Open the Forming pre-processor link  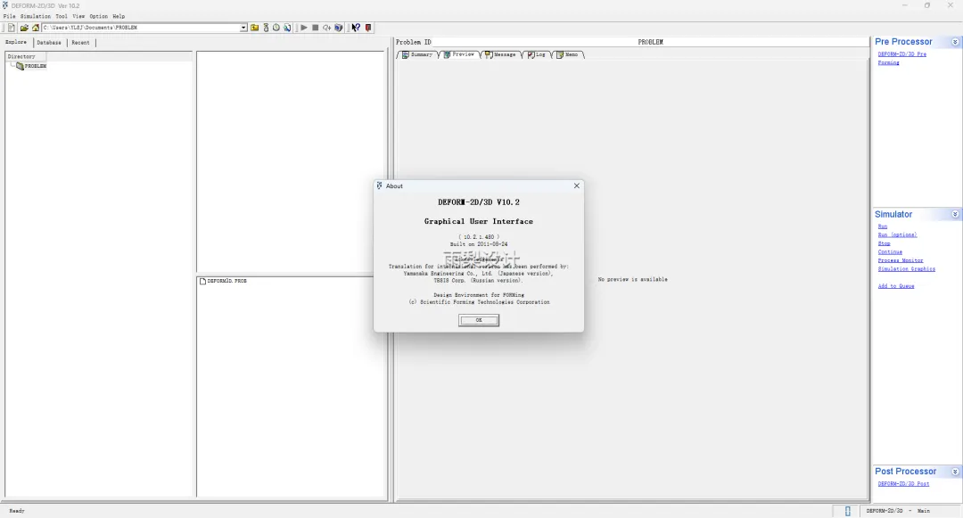[x=888, y=62]
